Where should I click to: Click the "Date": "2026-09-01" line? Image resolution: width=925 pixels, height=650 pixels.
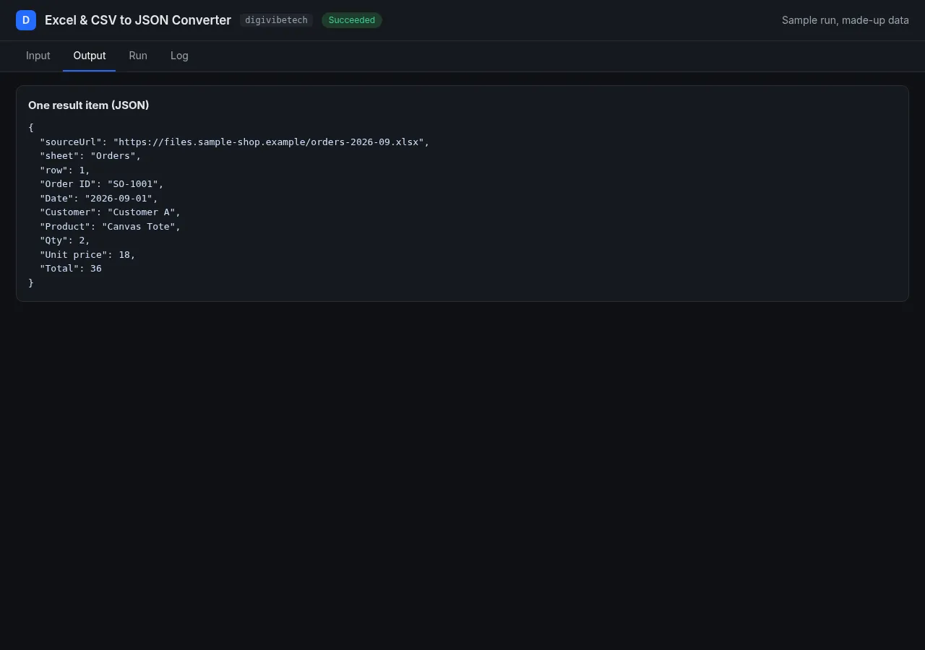(x=99, y=198)
